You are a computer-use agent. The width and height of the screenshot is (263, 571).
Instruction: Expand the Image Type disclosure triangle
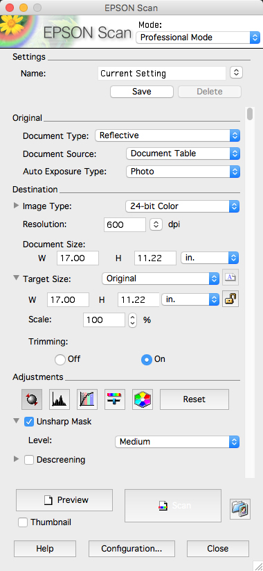point(16,206)
